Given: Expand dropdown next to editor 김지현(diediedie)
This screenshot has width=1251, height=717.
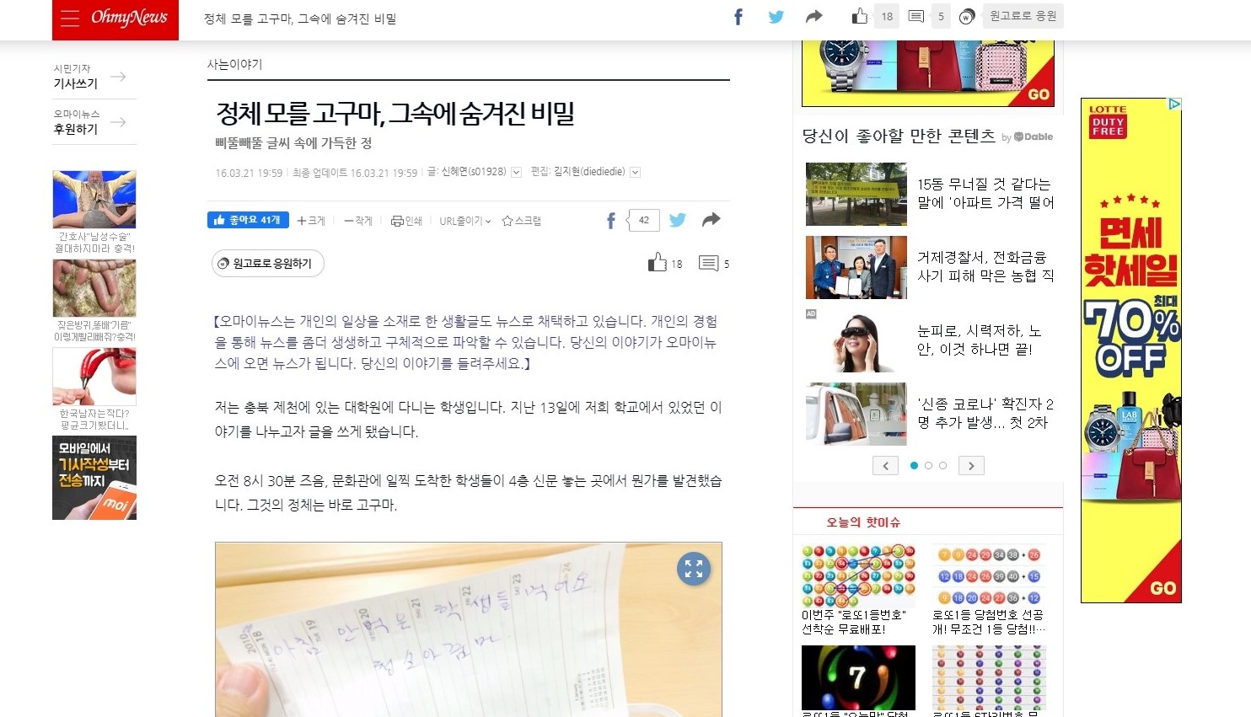Looking at the screenshot, I should point(635,173).
